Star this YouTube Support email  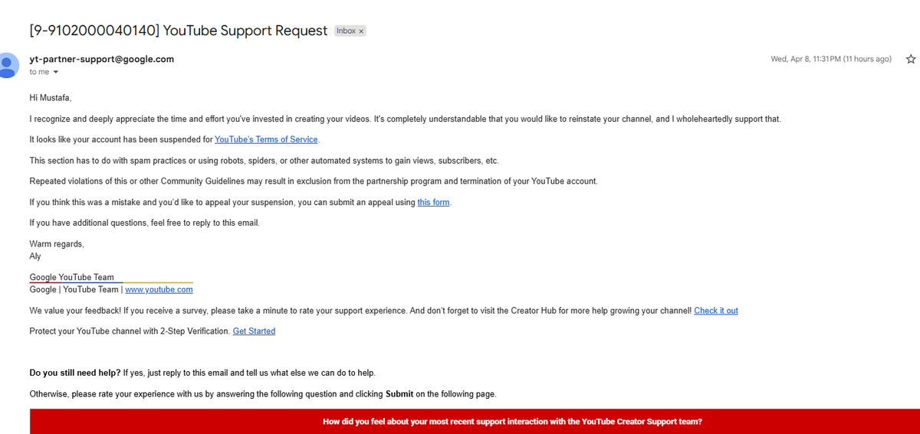(x=911, y=59)
